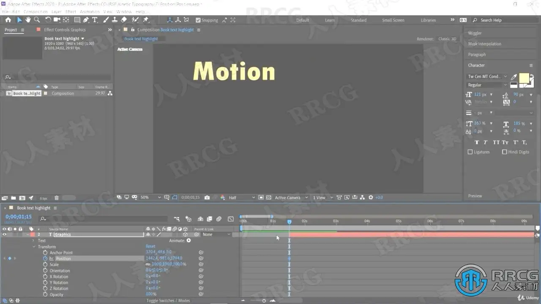This screenshot has height=304, width=541.
Task: Open the 50% magnification dropdown
Action: point(150,197)
